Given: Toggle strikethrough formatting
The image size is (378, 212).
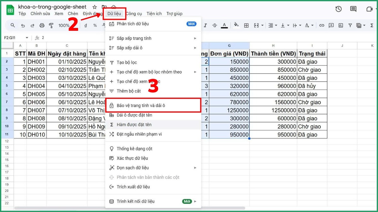Looking at the screenshot, I should (215, 25).
